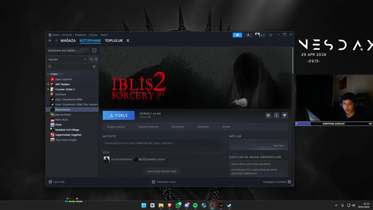
Task: Toggle the ready-to-play filter icon
Action: 96,59
